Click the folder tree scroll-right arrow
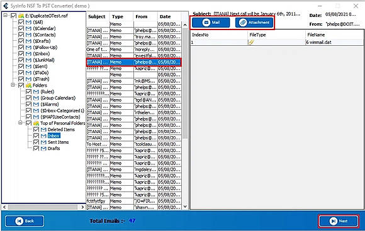This screenshot has height=231, width=365. [82, 207]
